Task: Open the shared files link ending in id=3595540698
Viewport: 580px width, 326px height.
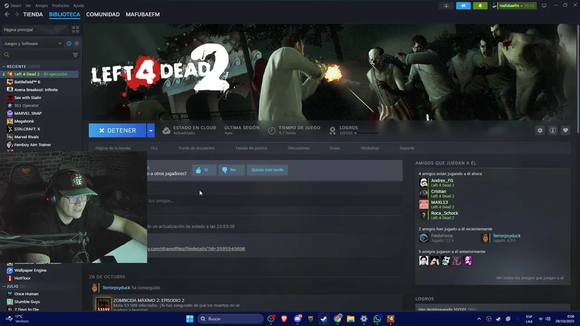Action: coord(196,249)
